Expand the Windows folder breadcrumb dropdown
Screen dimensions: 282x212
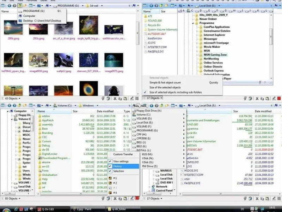pyautogui.click(x=97, y=105)
